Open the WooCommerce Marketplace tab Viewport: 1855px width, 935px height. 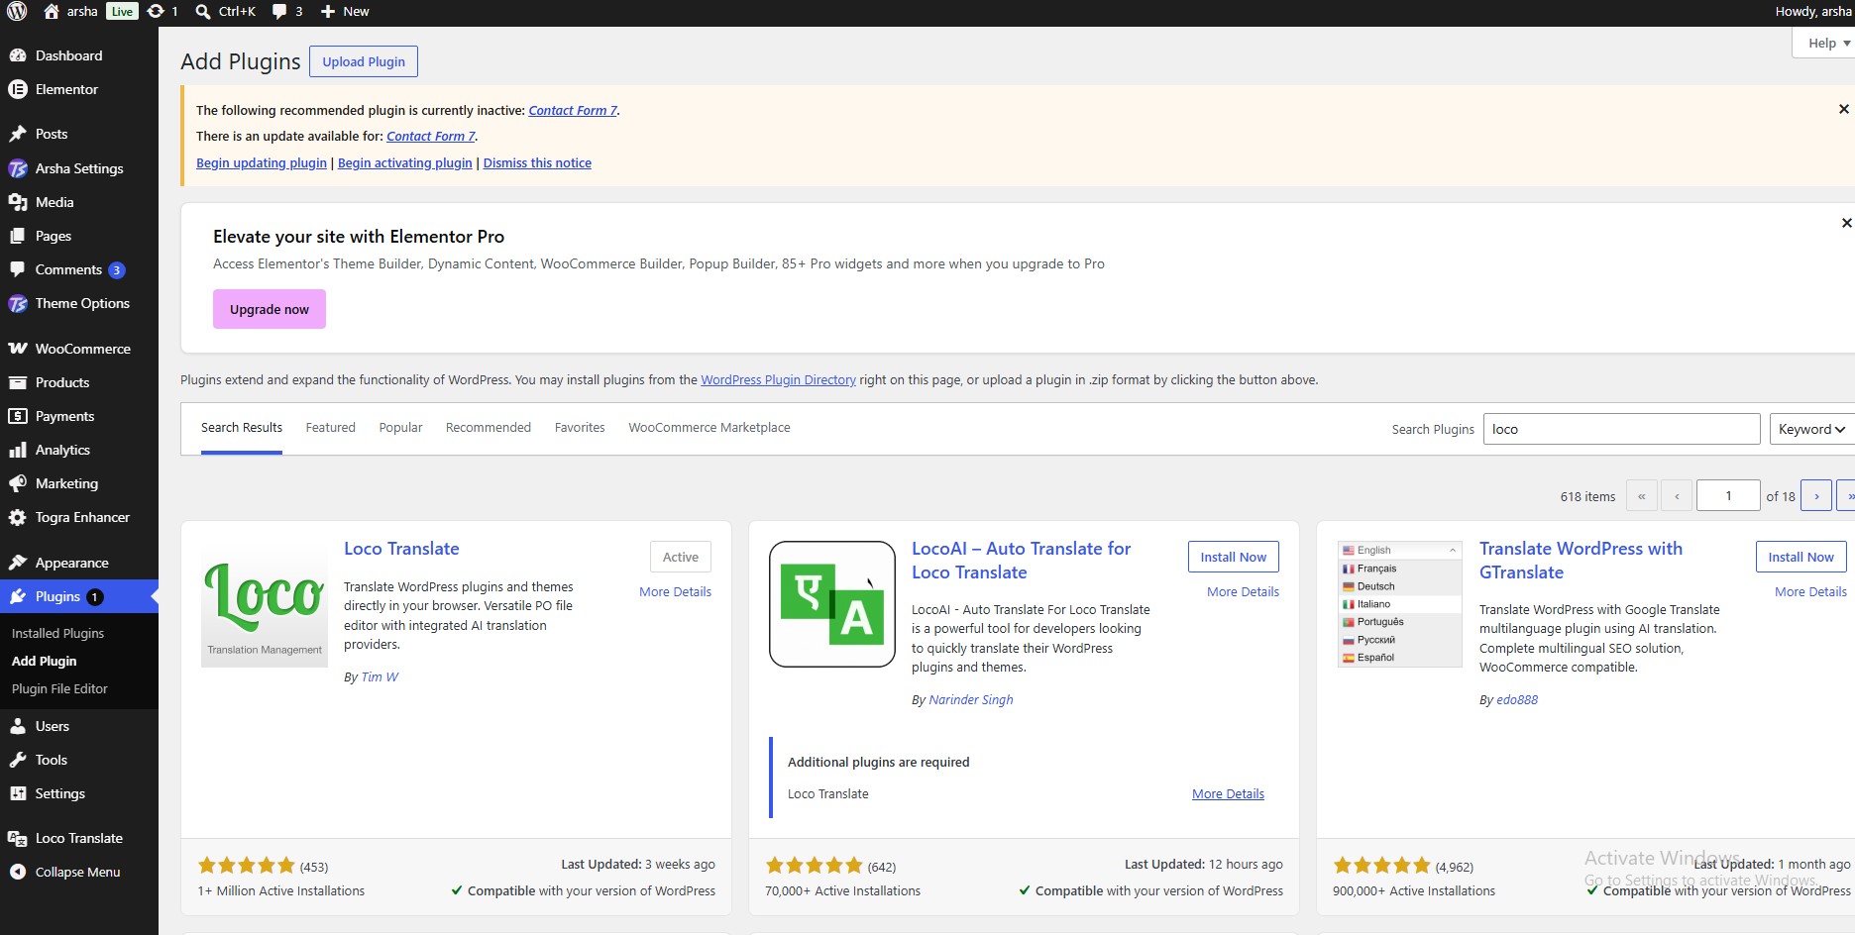[709, 428]
